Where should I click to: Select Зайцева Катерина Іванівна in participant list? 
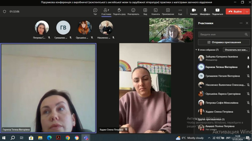point(224,58)
